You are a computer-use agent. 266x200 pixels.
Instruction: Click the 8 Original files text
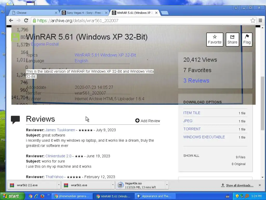238,164
